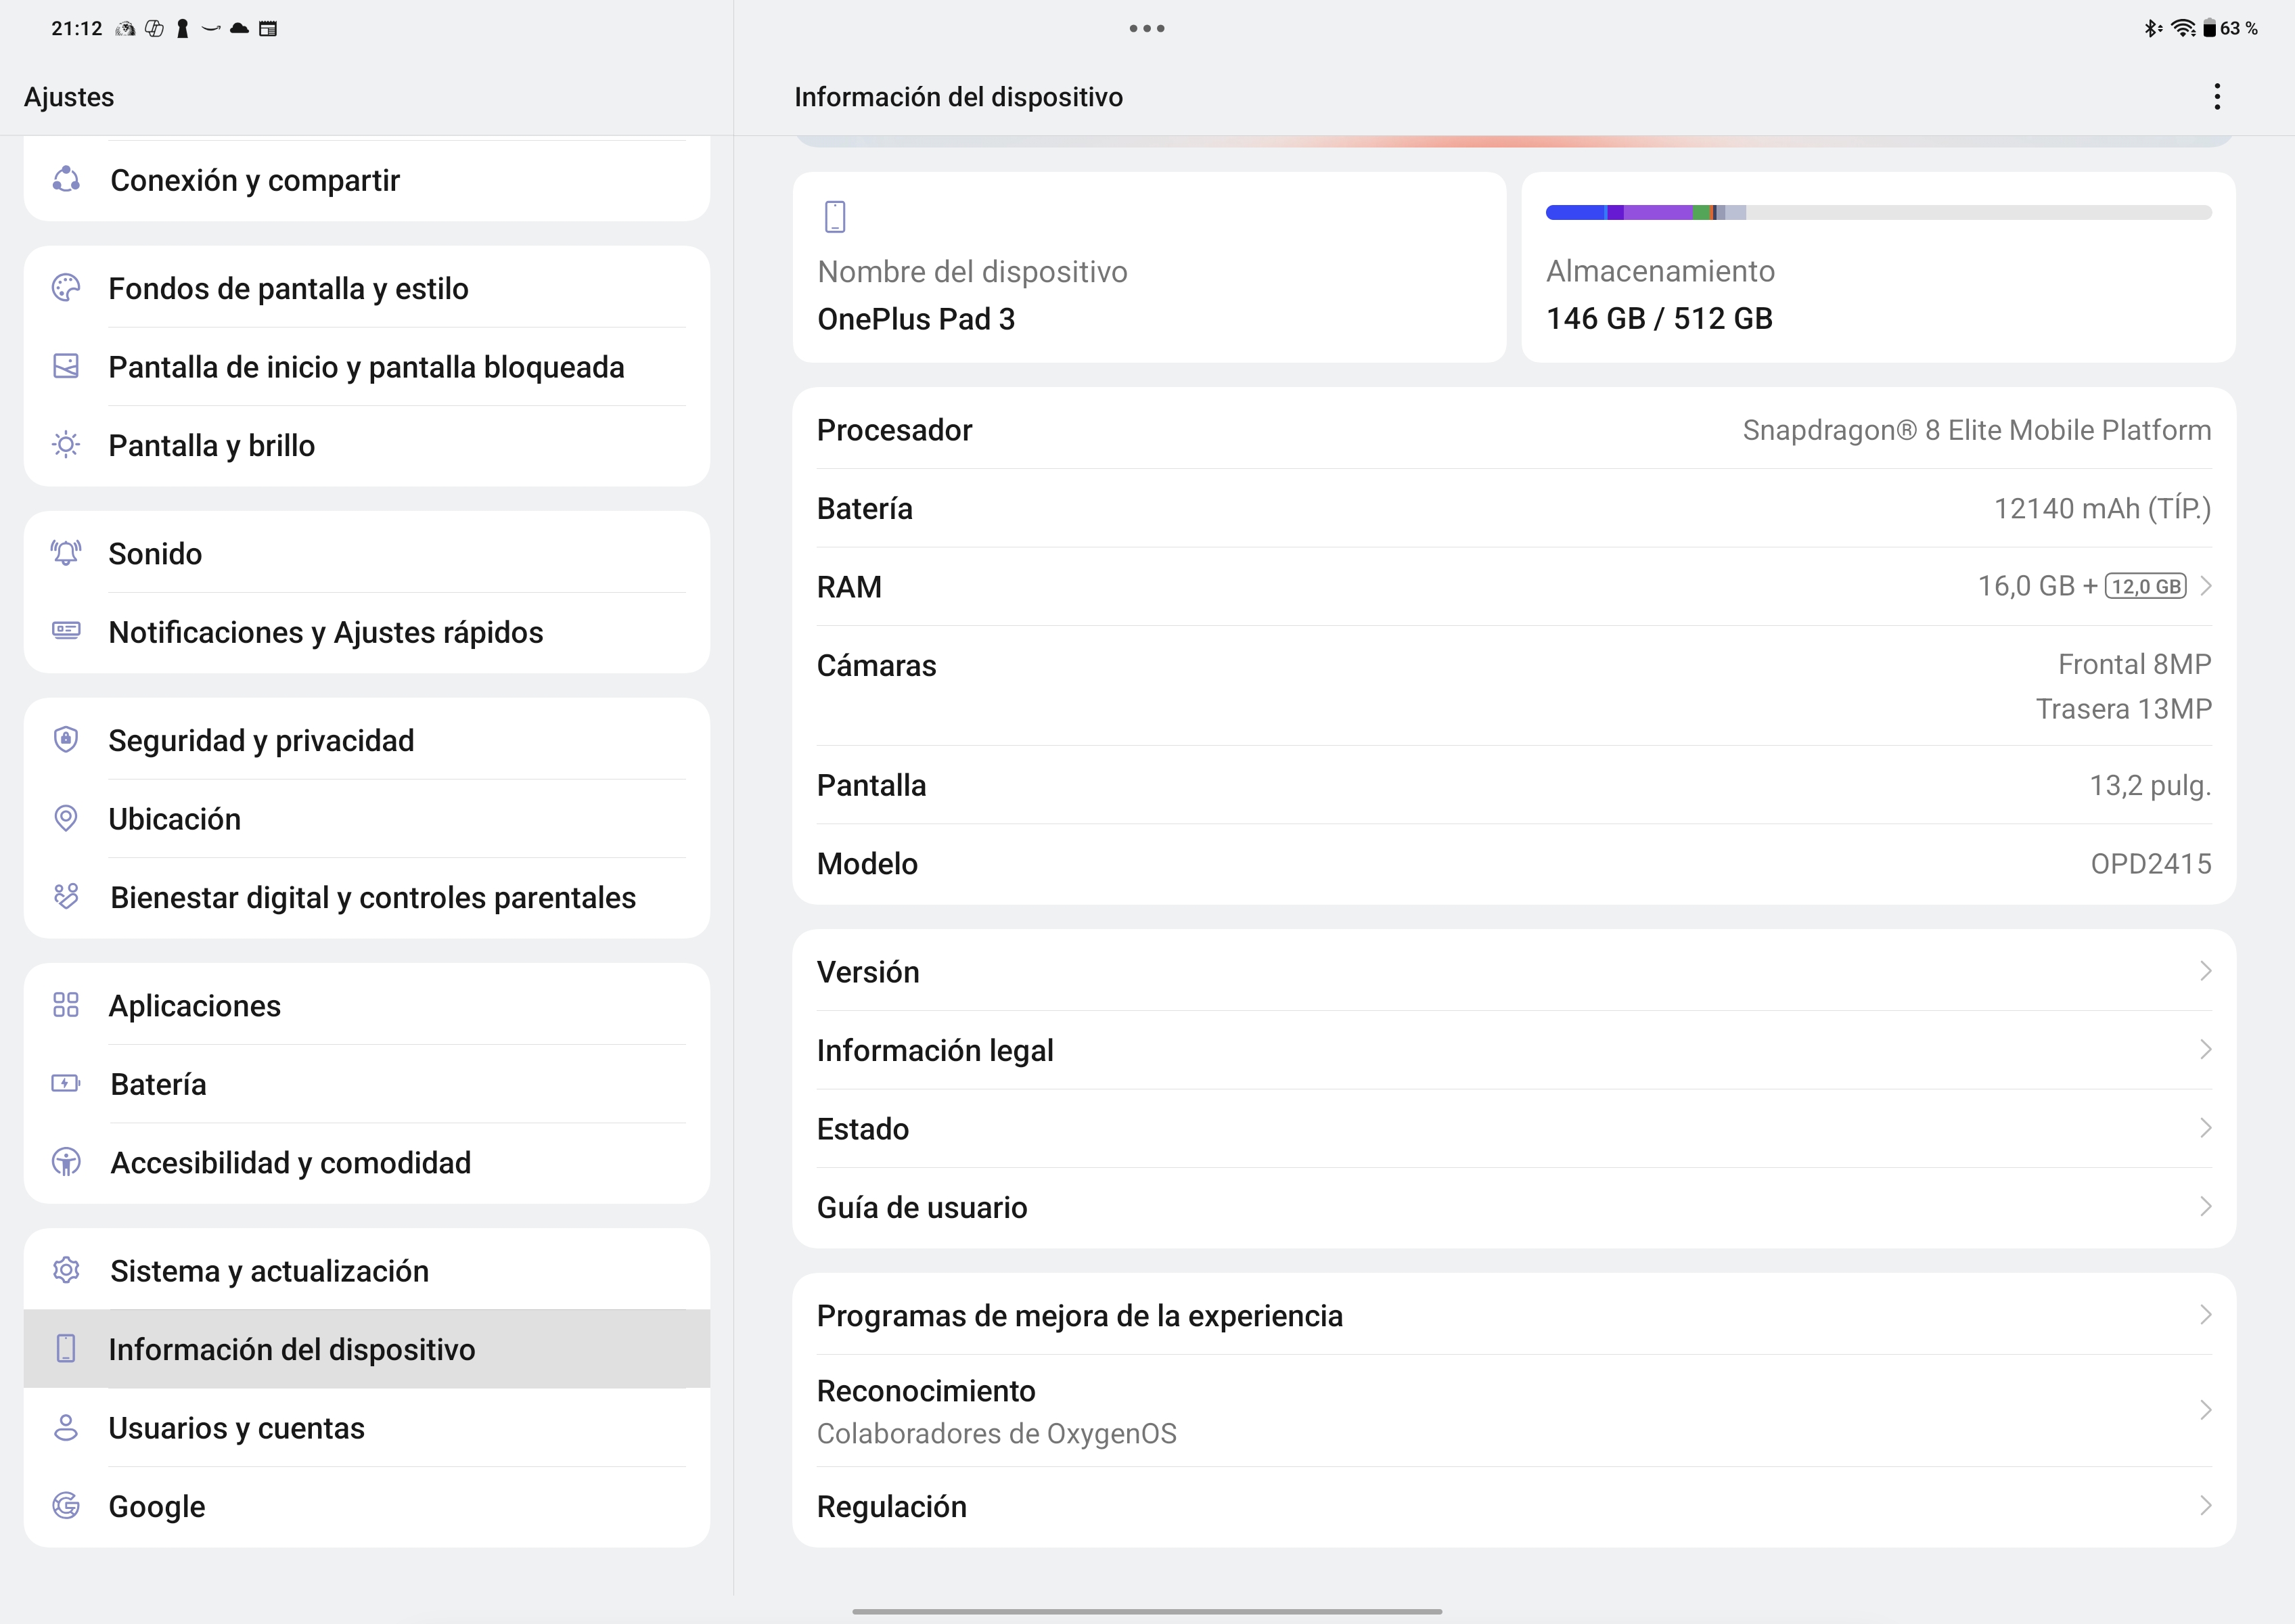The height and width of the screenshot is (1624, 2295).
Task: Tap Snapdragon® 8 Elite Mobile Platform text
Action: coord(1977,430)
